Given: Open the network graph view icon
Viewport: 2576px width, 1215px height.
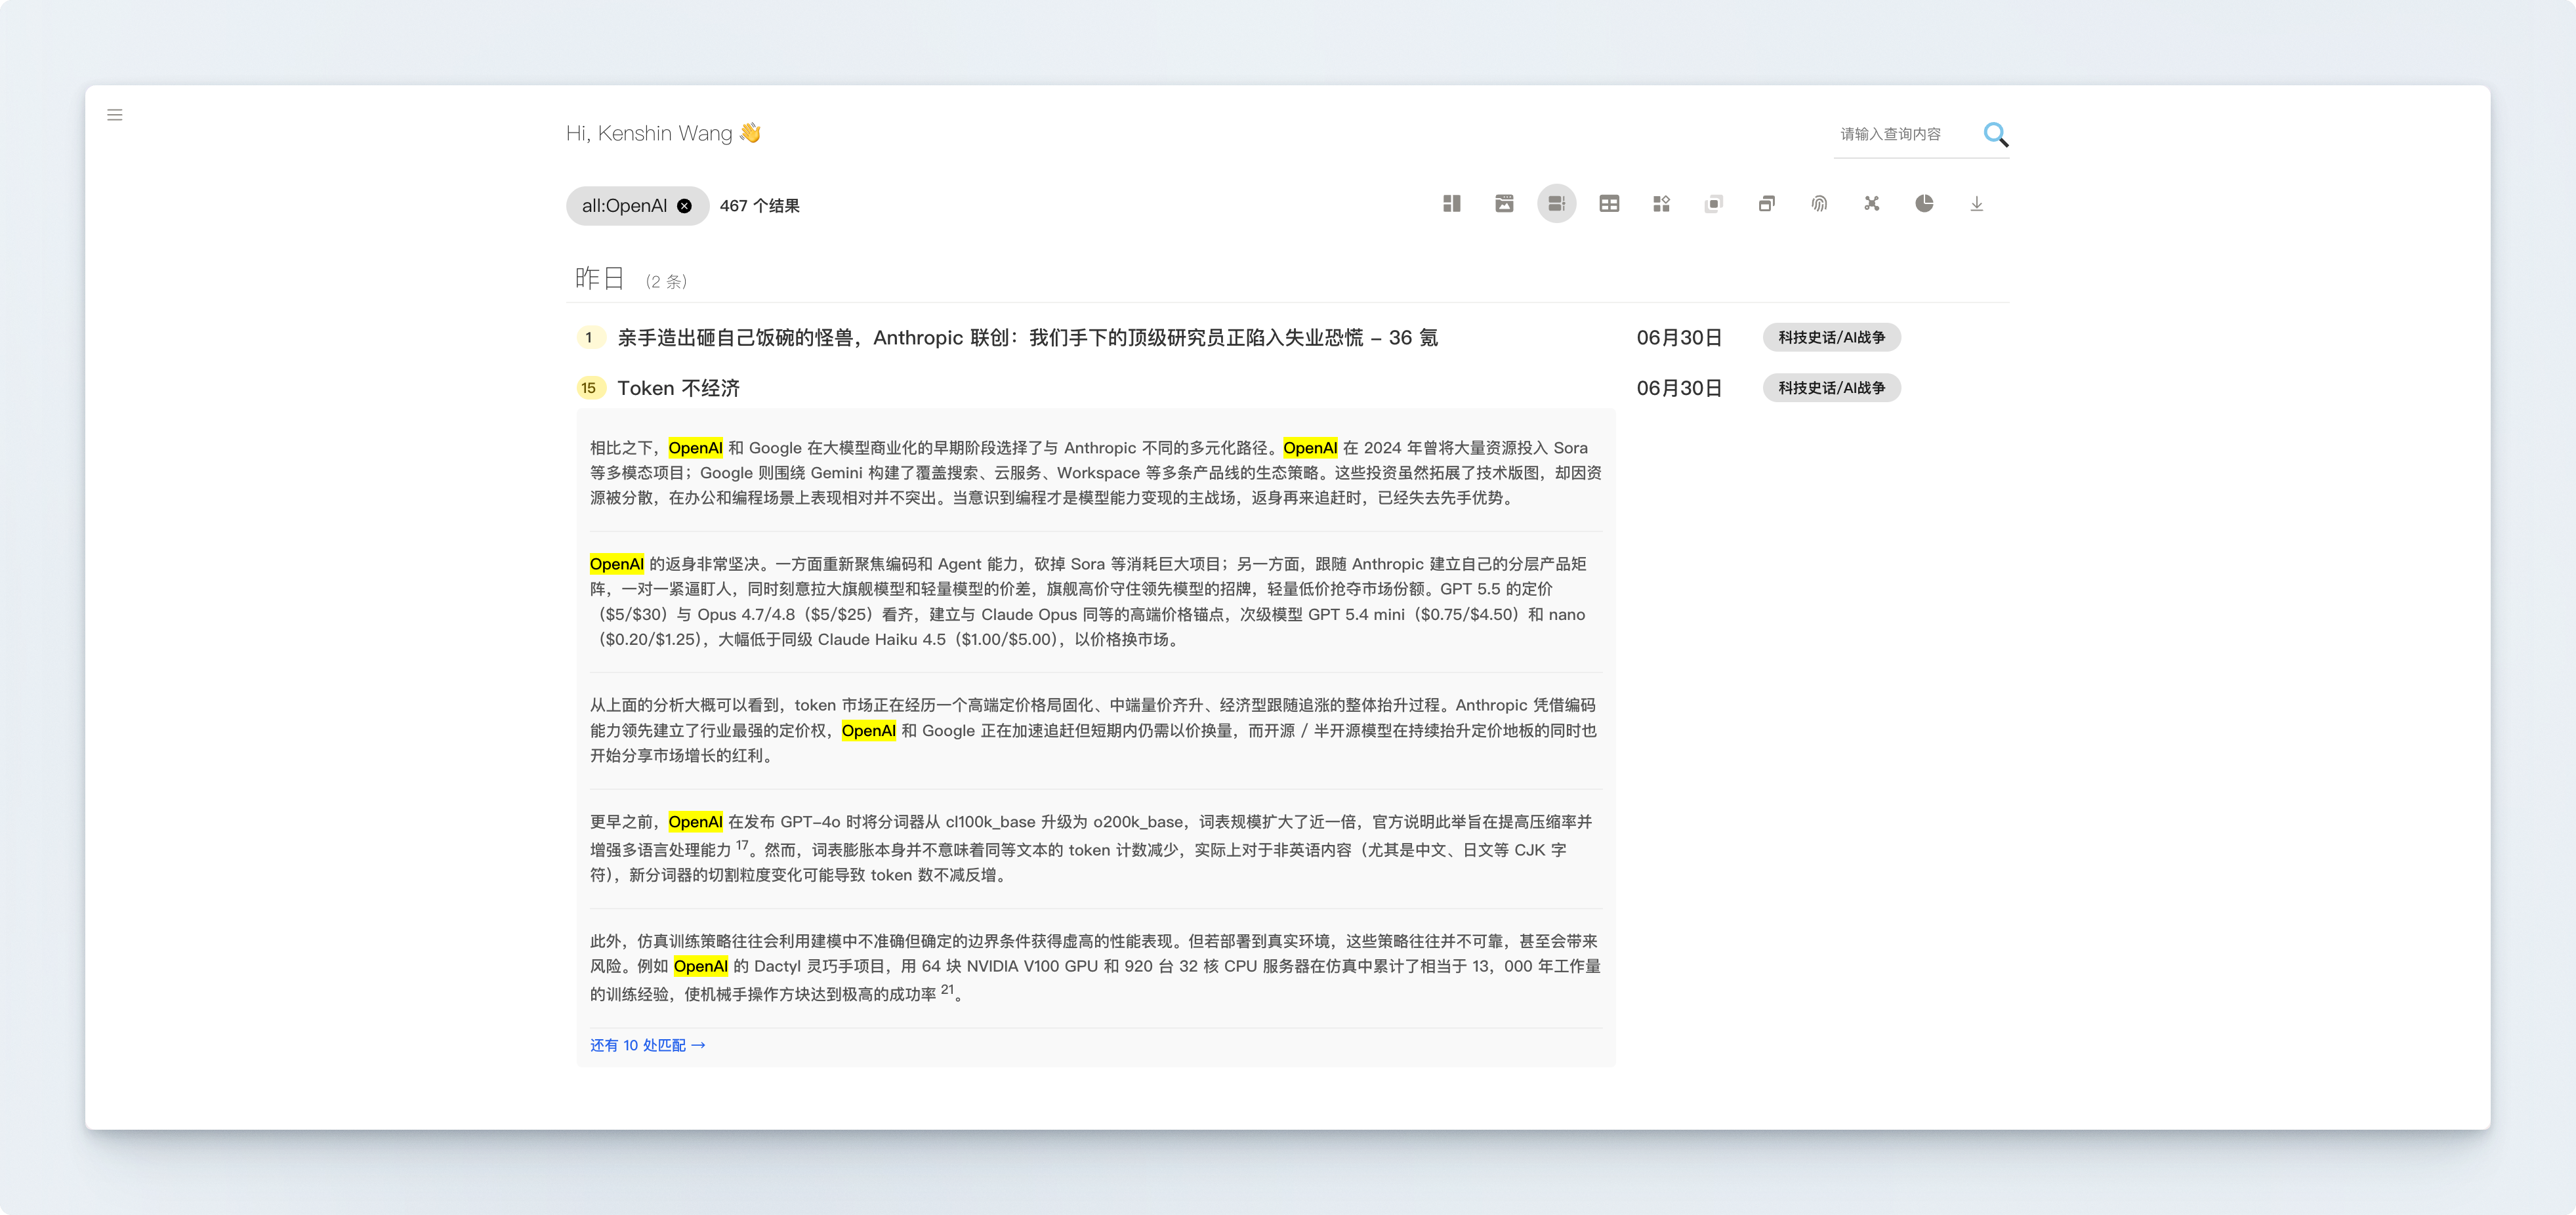Looking at the screenshot, I should click(1871, 204).
